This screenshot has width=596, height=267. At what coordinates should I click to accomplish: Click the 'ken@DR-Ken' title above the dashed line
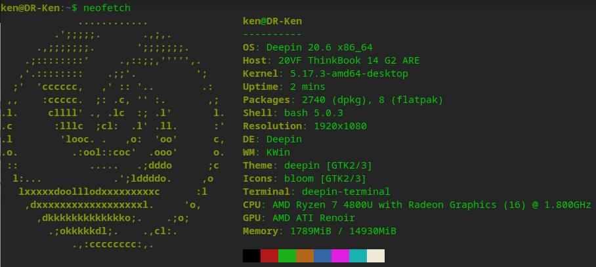[272, 21]
